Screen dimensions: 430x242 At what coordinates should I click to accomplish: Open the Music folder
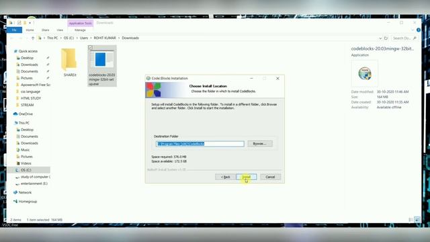pos(25,150)
